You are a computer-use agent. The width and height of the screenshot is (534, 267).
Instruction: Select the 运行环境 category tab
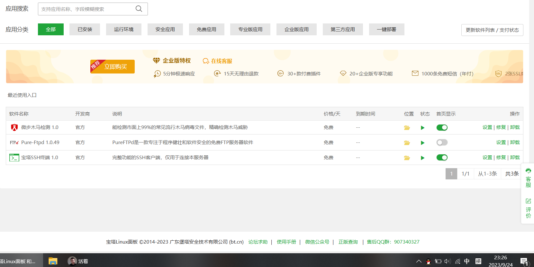click(124, 29)
